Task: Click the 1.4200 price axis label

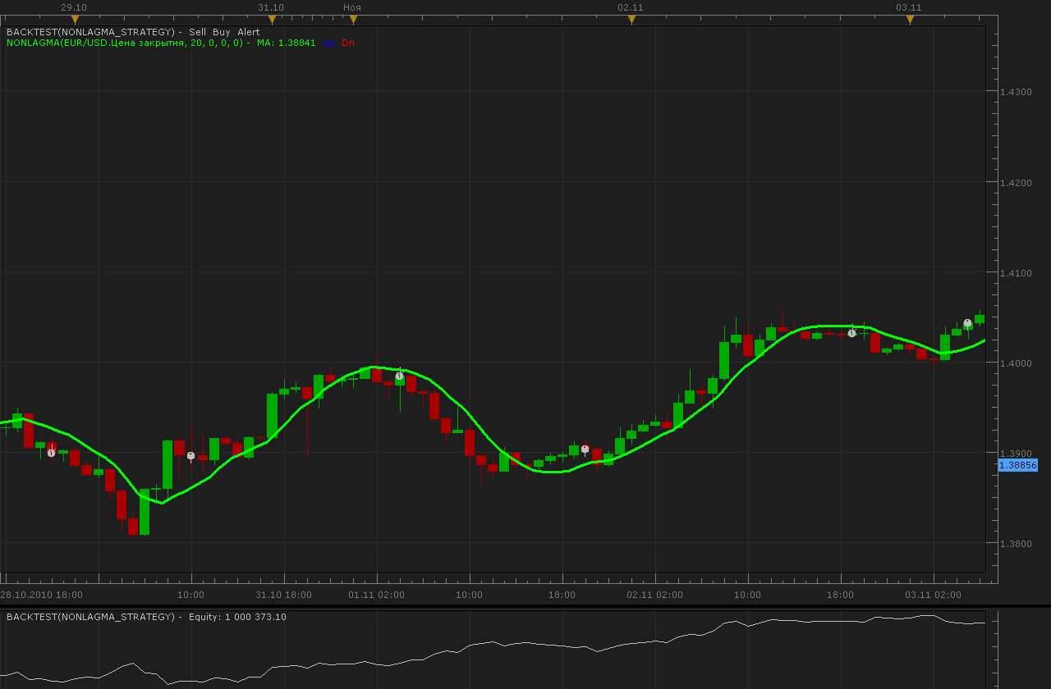Action: (1016, 182)
